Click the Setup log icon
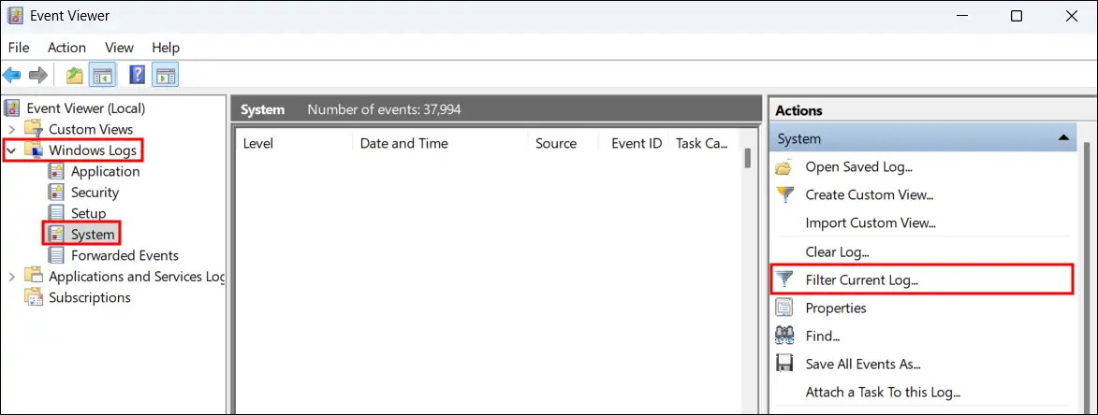This screenshot has height=415, width=1098. [x=56, y=213]
